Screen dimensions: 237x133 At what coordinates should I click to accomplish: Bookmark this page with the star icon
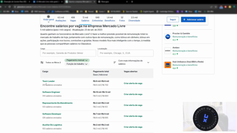216,7
